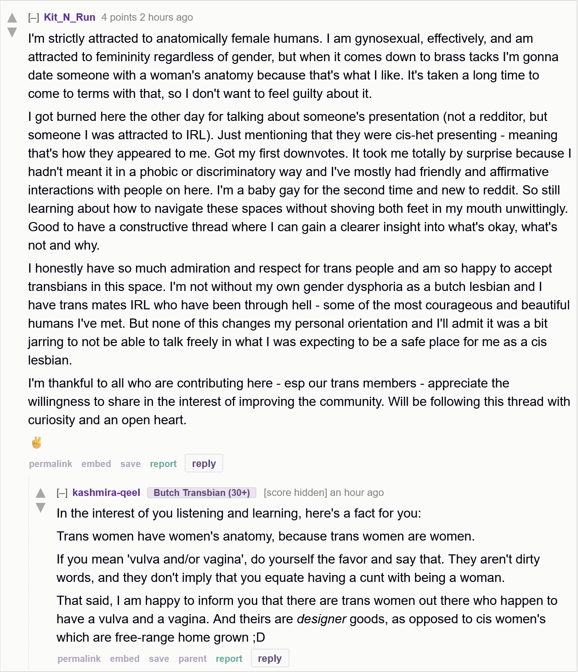
Task: Reply to kashmira-qeel's comment
Action: pos(270,658)
